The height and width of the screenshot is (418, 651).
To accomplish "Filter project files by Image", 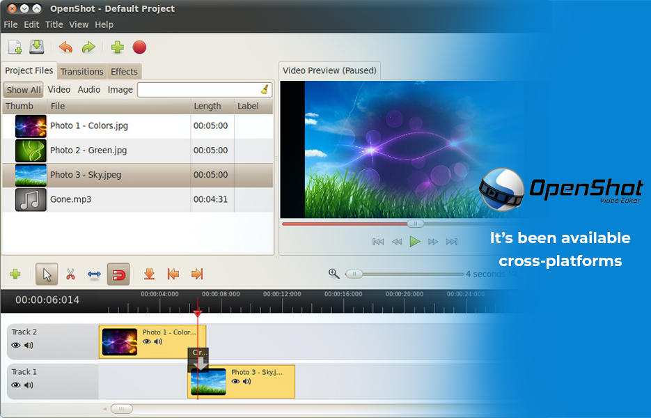I will coord(120,89).
